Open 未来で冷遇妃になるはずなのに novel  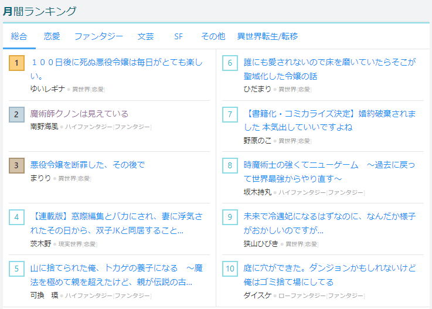[x=329, y=223]
